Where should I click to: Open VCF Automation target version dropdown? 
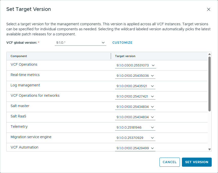click(x=135, y=148)
